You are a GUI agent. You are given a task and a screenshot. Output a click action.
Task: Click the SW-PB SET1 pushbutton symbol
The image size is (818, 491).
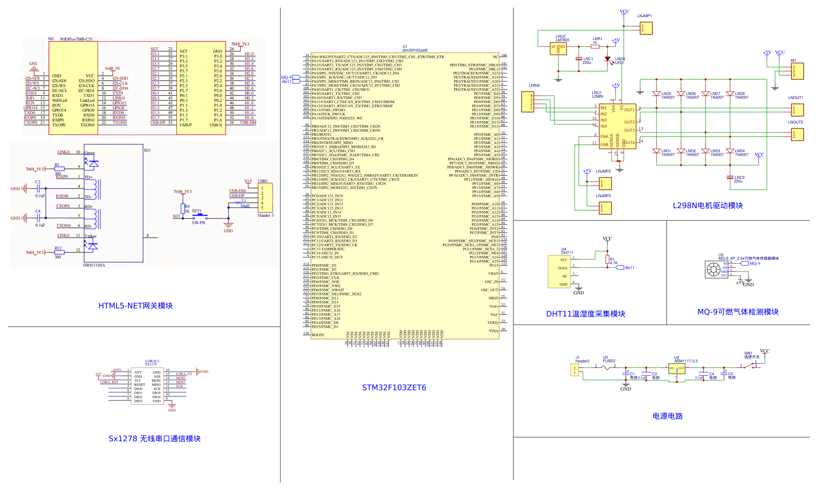point(199,217)
